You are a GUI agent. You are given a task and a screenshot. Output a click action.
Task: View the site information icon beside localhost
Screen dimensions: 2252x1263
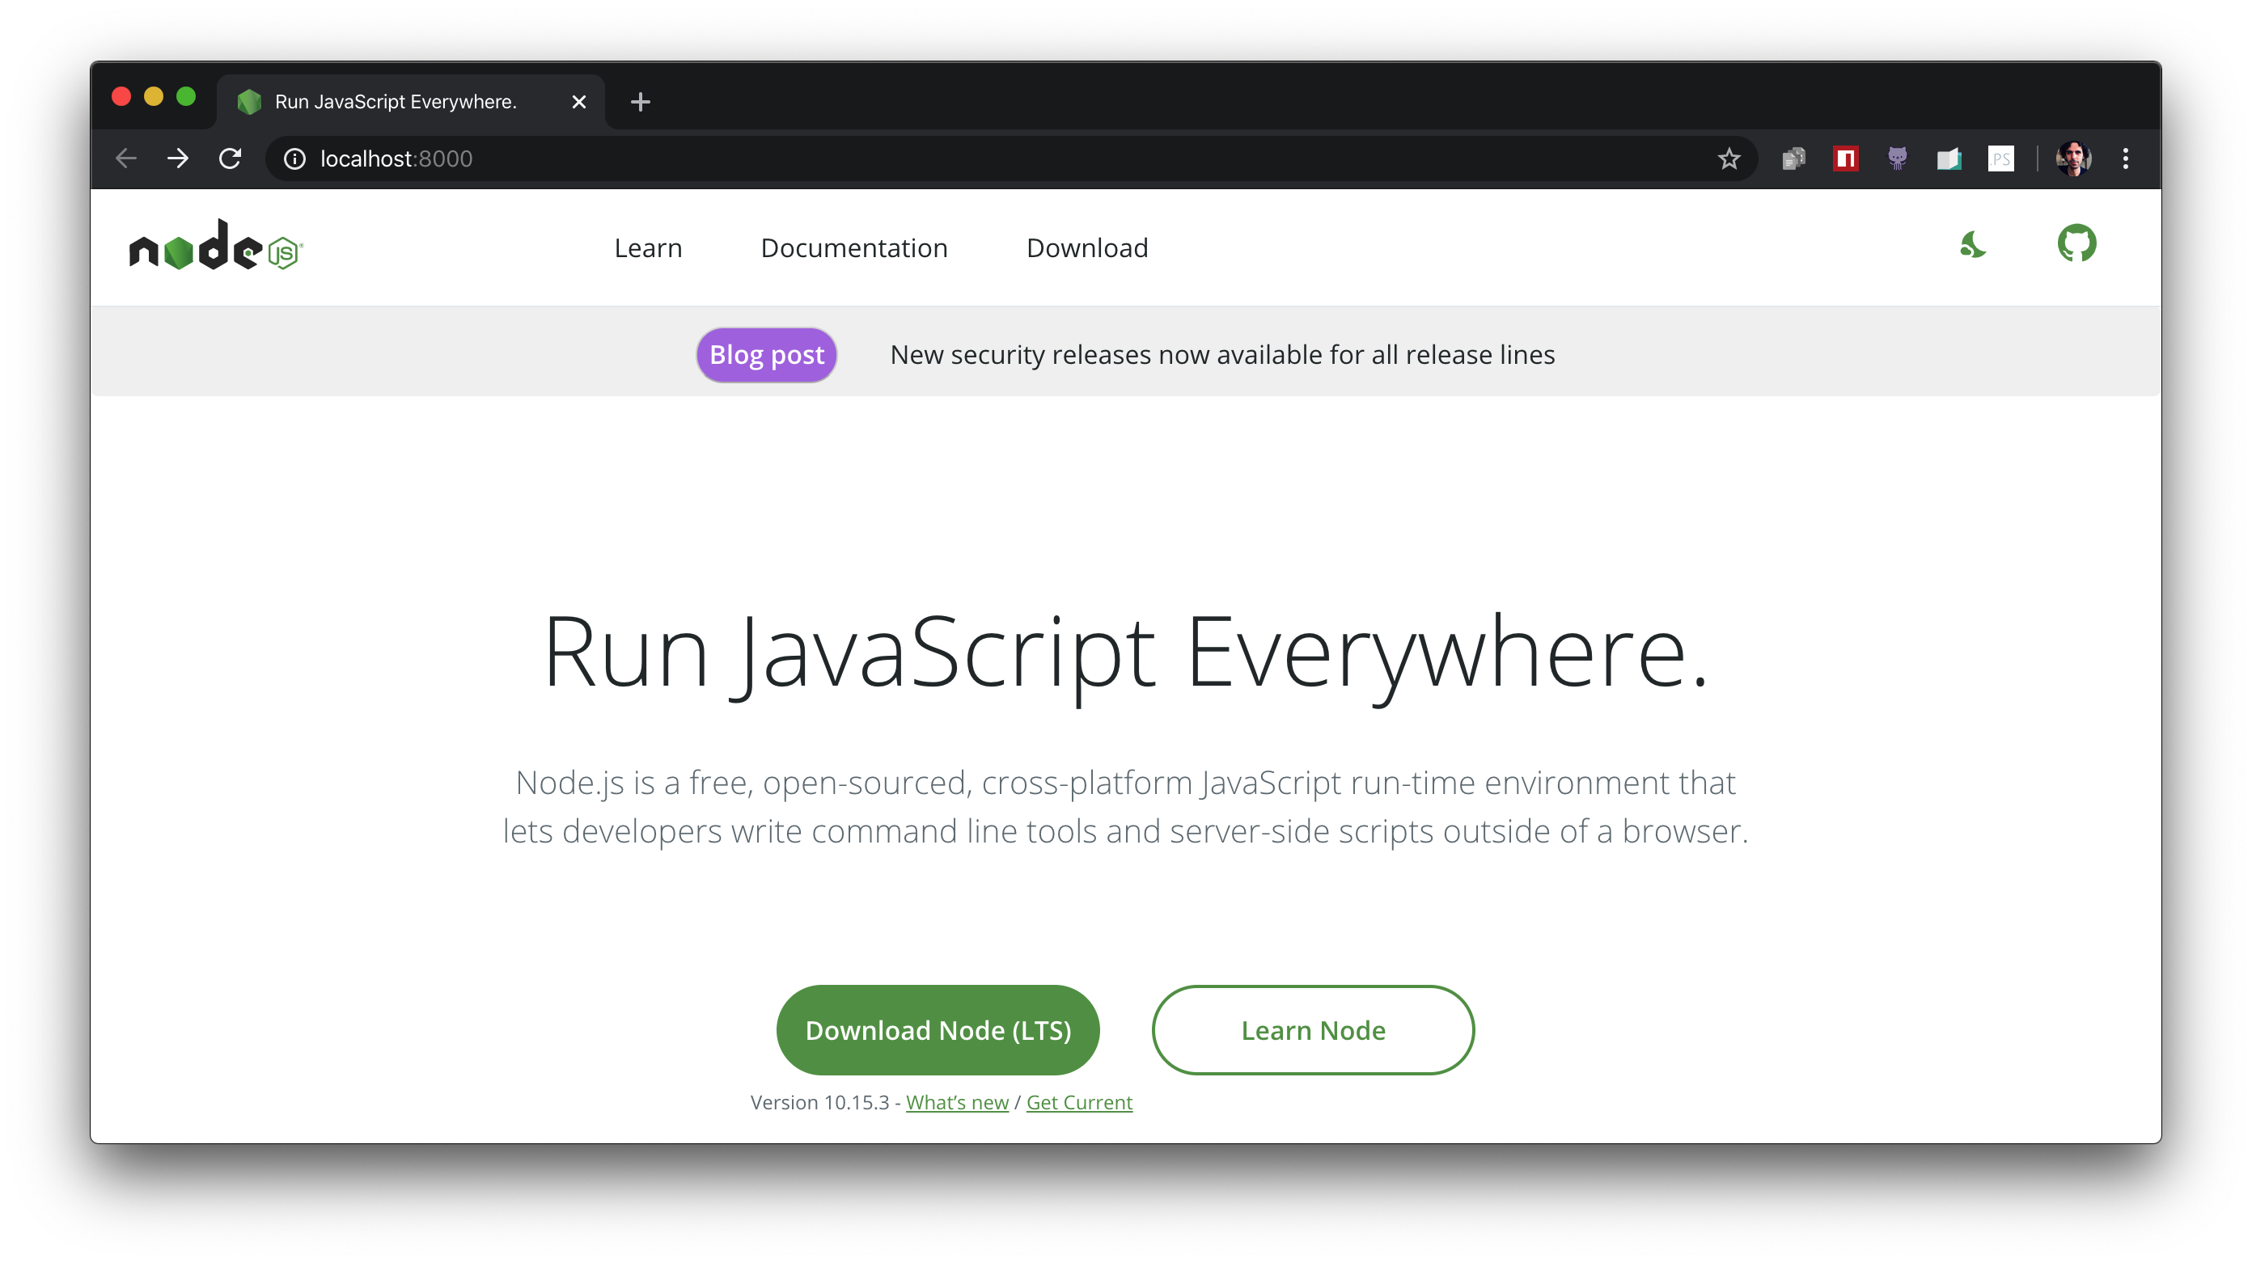point(294,158)
